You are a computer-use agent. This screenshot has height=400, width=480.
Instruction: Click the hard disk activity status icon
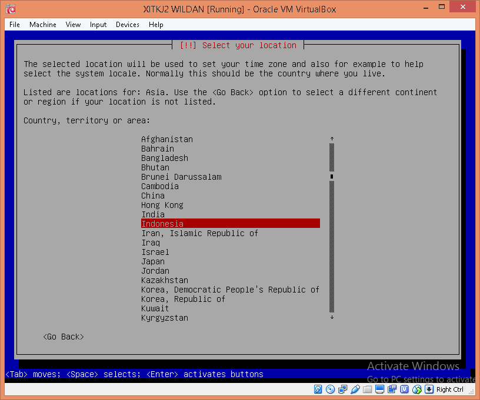[318, 389]
